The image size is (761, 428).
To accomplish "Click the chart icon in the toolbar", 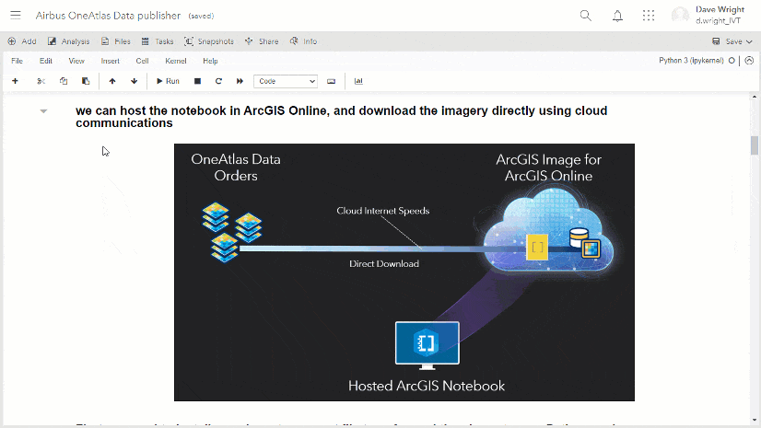I will [x=358, y=81].
